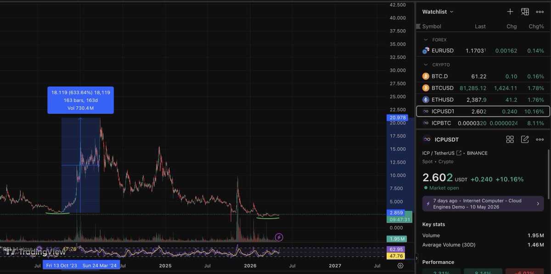Click the Average Volume (30D) label
Screen dimensions: 551x274
pos(450,246)
